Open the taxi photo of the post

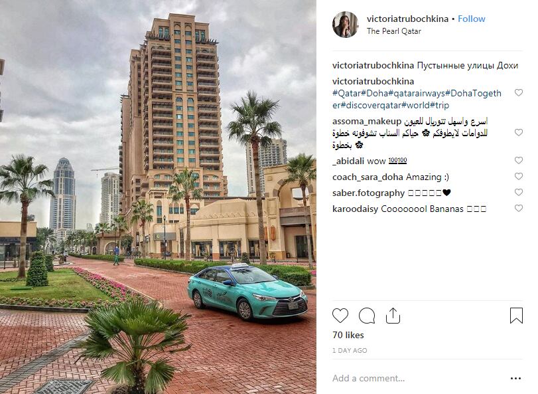point(158,197)
